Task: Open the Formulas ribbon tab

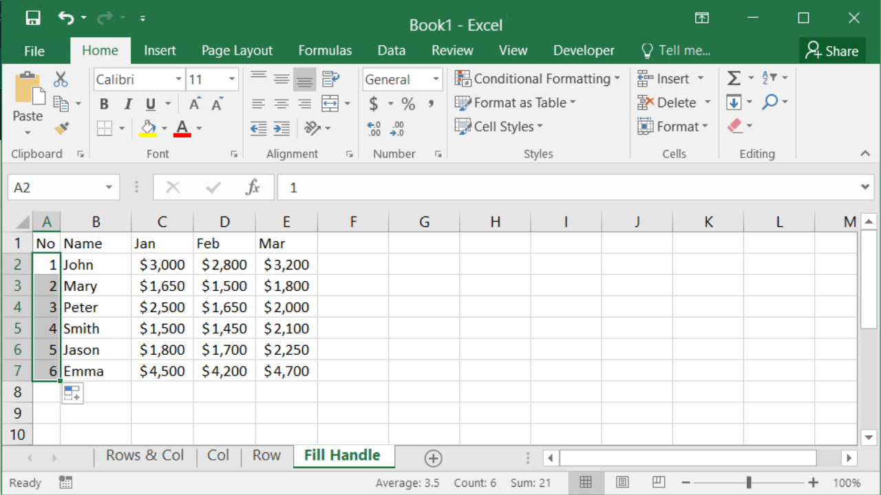Action: point(325,50)
